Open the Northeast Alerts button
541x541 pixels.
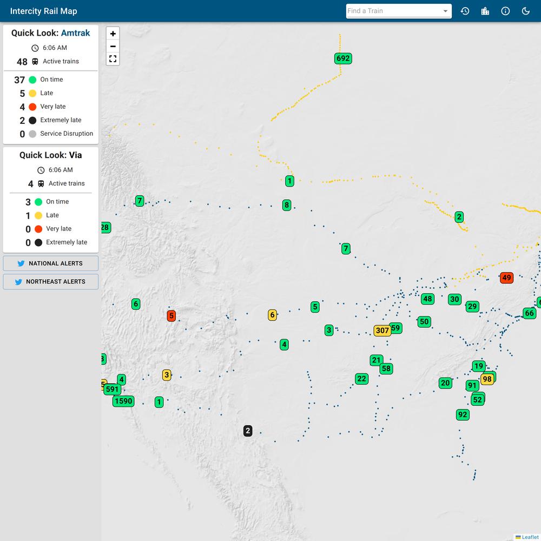tap(51, 281)
